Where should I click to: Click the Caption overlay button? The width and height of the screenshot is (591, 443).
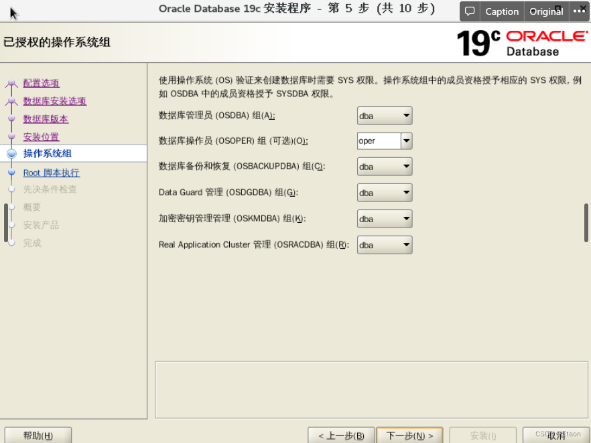(502, 11)
